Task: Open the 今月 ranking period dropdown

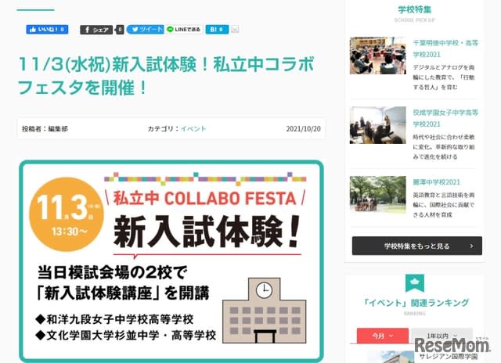Action: click(x=383, y=336)
